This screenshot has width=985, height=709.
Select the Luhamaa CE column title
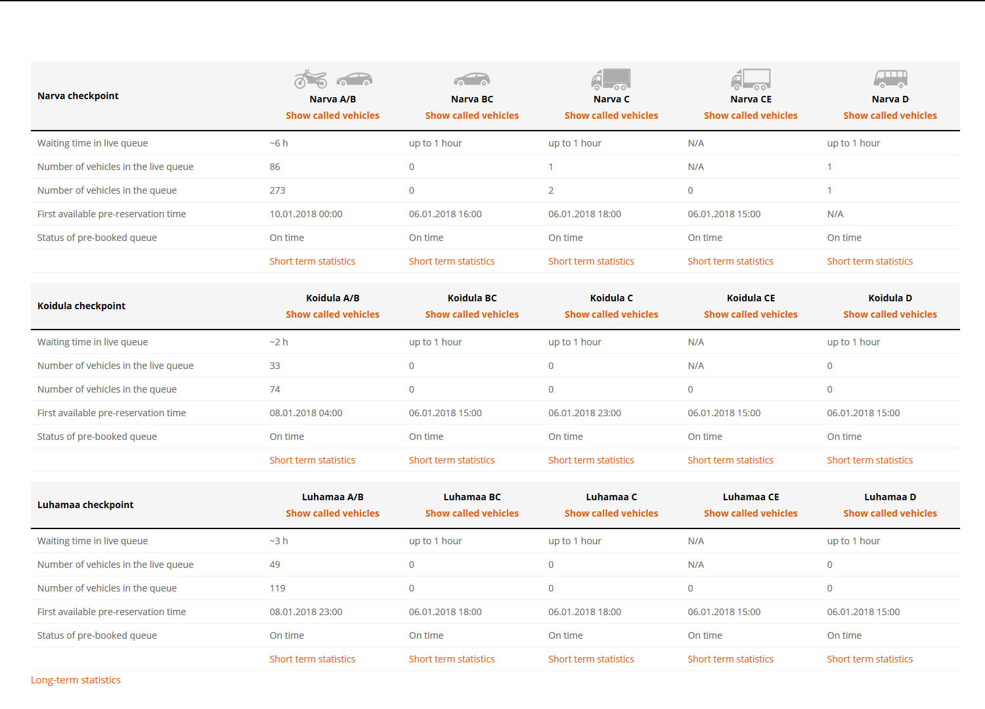(x=751, y=497)
